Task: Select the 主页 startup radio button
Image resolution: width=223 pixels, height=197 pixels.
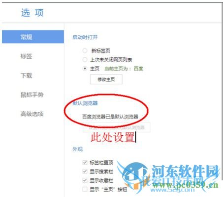Action: click(85, 69)
